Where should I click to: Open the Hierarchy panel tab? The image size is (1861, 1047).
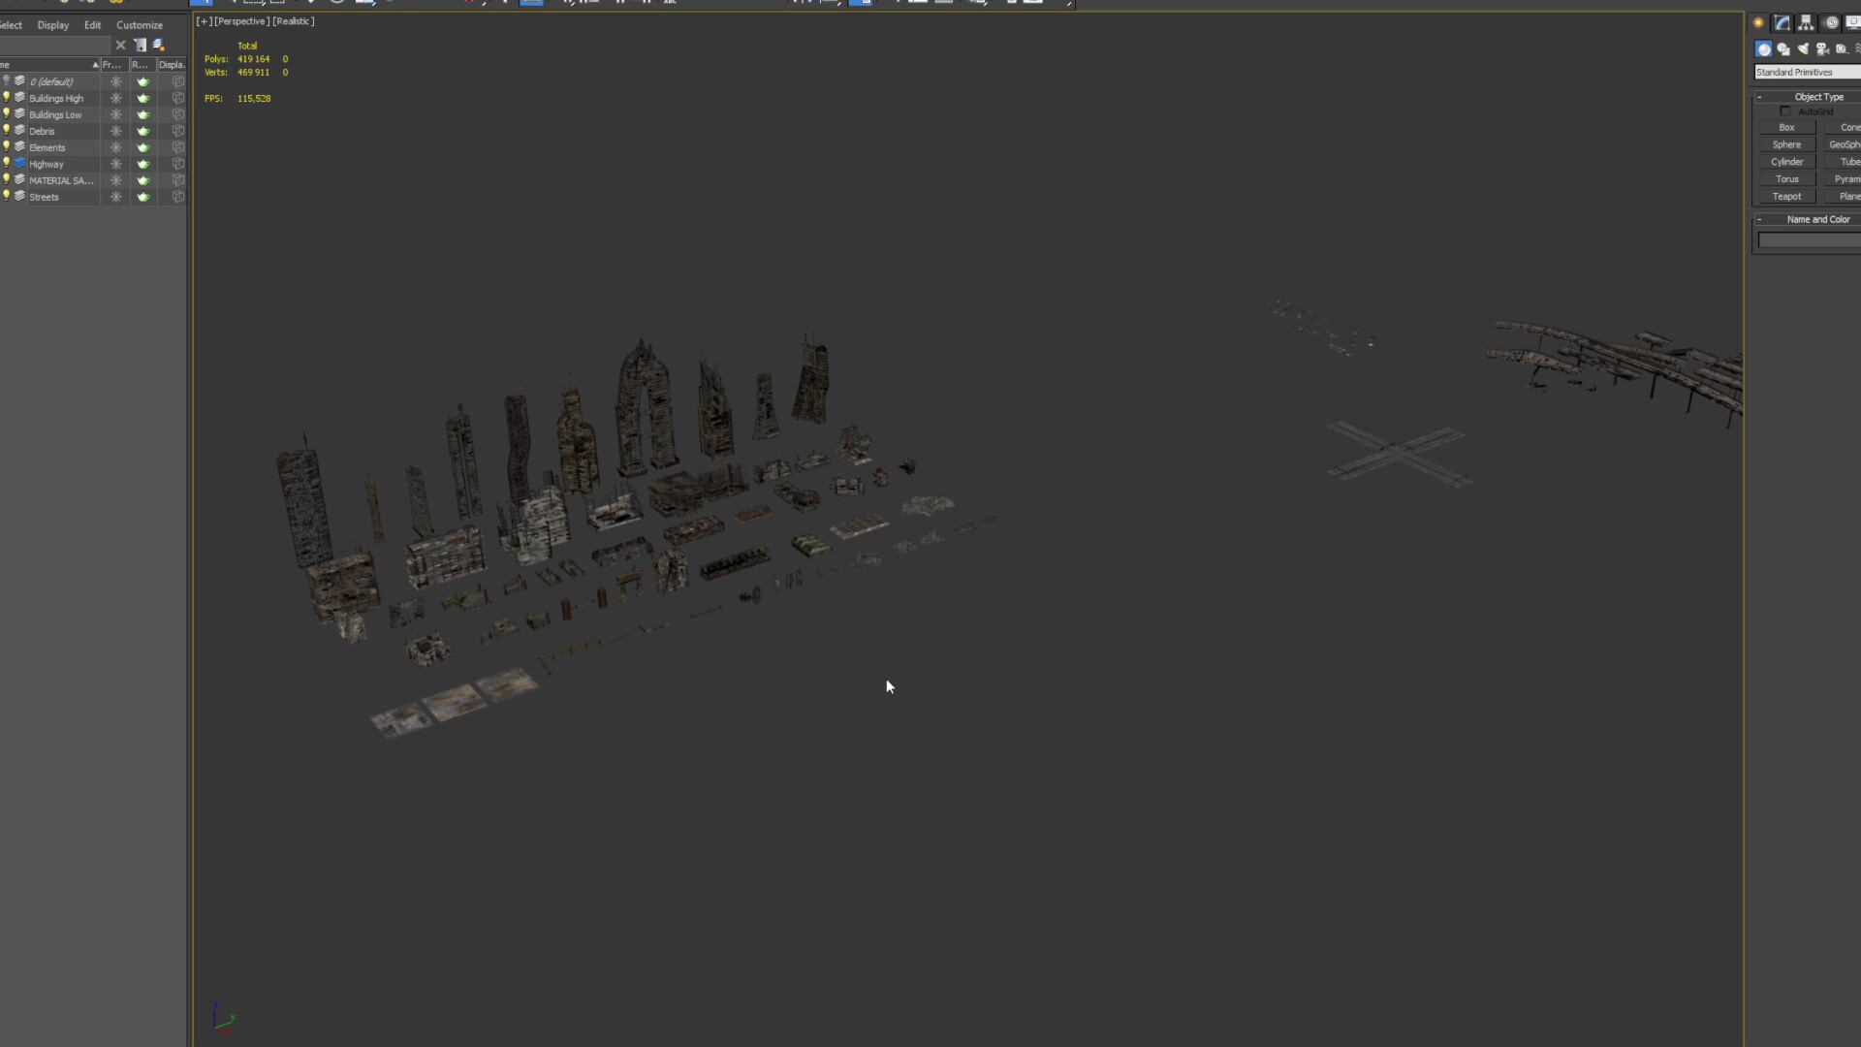pyautogui.click(x=1805, y=21)
